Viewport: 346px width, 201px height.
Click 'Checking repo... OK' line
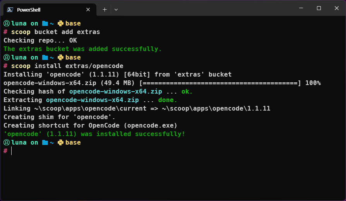(x=40, y=40)
